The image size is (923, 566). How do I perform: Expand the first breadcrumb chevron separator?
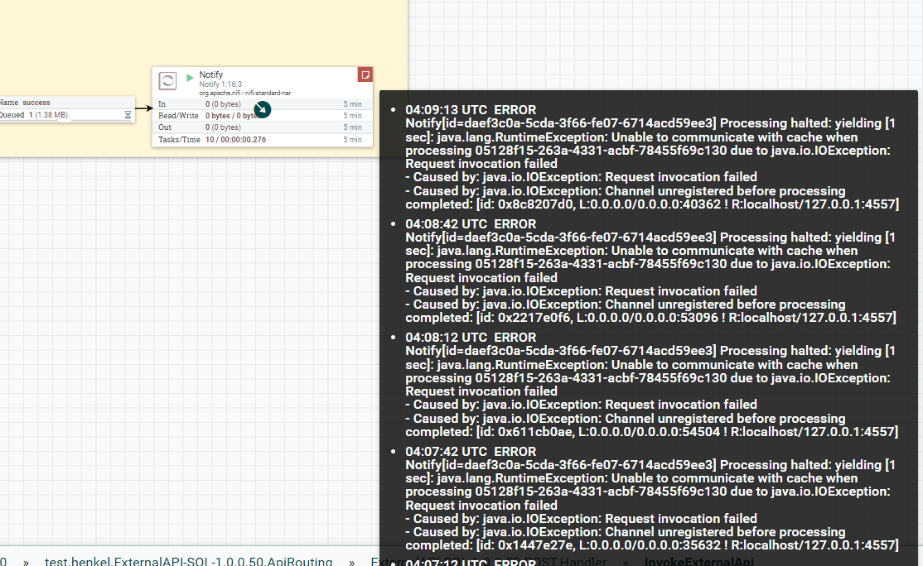(x=27, y=561)
